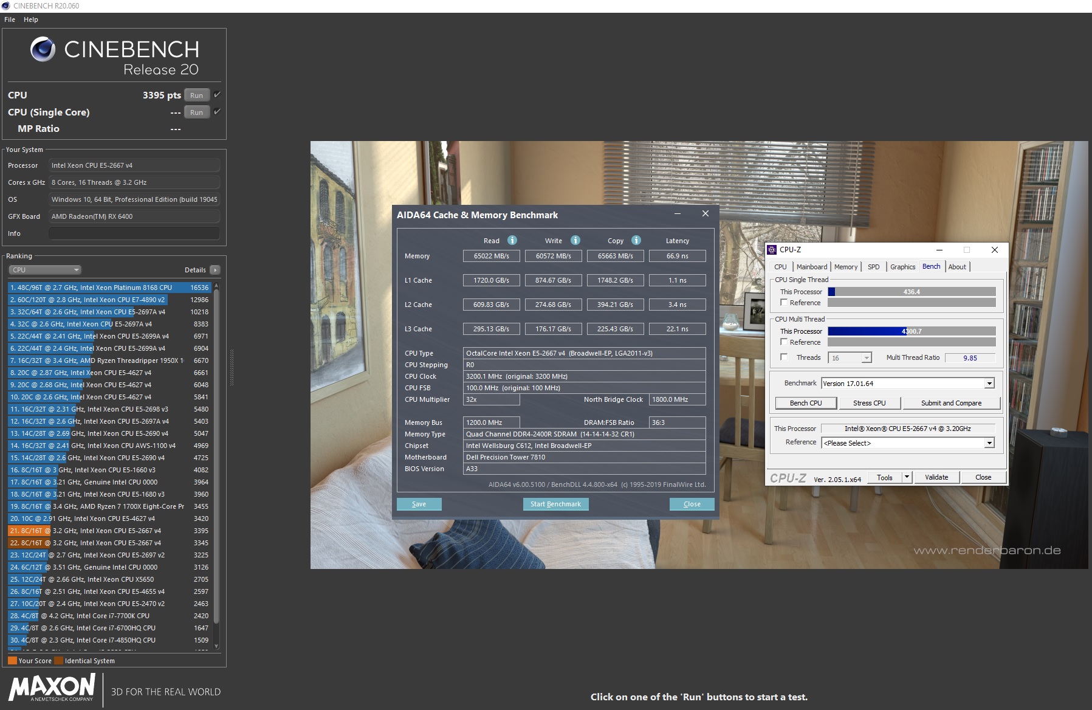
Task: Enable Reference checkbox under CPU Single Thread
Action: (x=784, y=302)
